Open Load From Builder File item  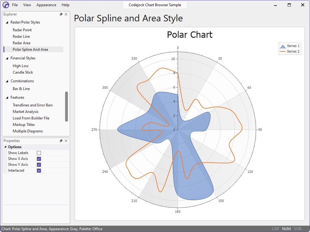(31, 118)
